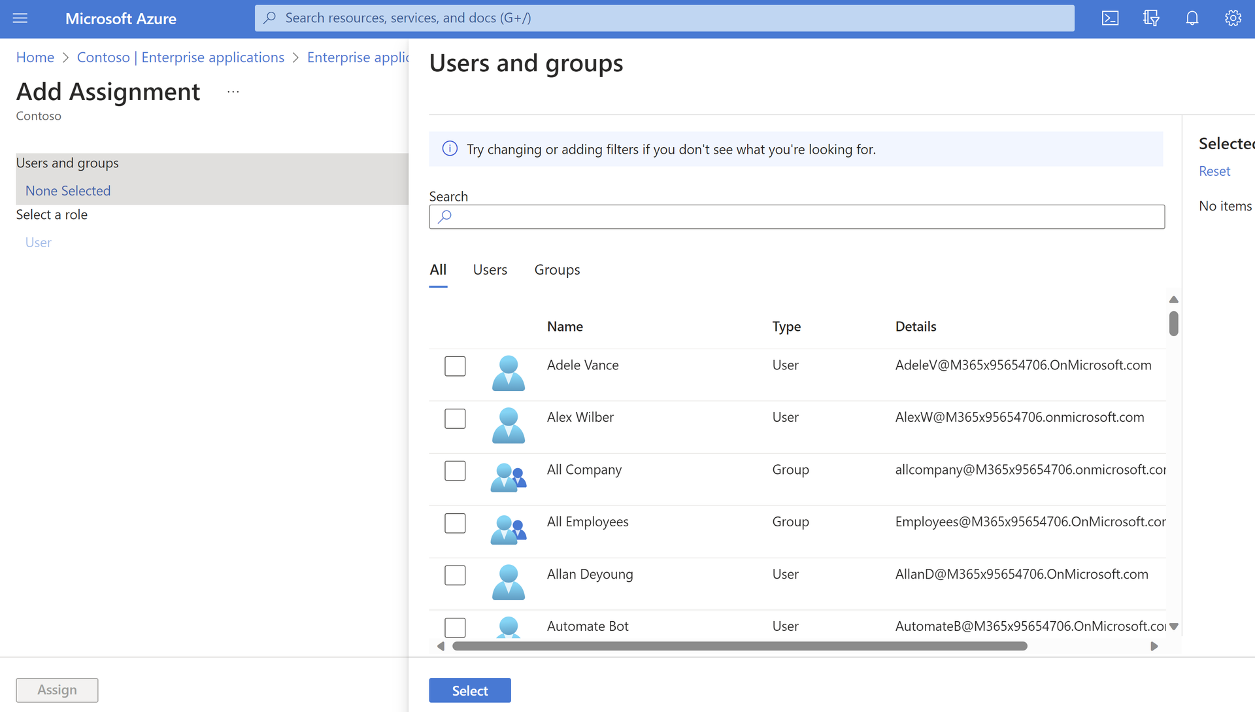Focus the users and groups Search field
Image resolution: width=1255 pixels, height=712 pixels.
coord(797,217)
